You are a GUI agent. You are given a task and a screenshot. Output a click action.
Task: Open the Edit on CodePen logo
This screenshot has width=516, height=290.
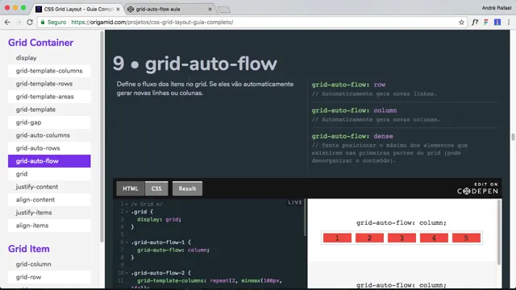point(477,188)
